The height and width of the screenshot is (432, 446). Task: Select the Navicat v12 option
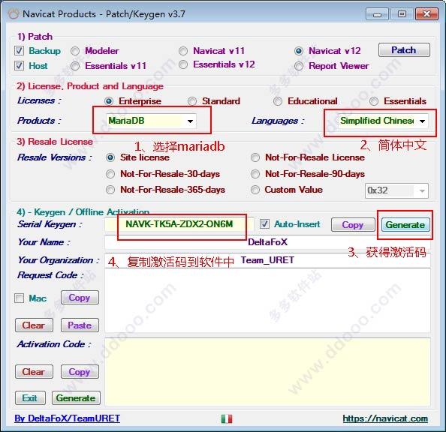coord(299,51)
